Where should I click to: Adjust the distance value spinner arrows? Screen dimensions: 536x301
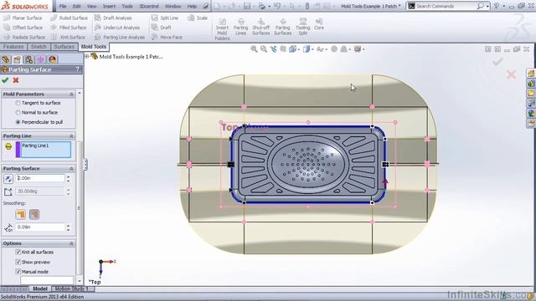pos(68,178)
